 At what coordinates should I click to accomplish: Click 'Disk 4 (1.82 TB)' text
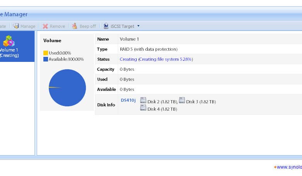[162, 109]
